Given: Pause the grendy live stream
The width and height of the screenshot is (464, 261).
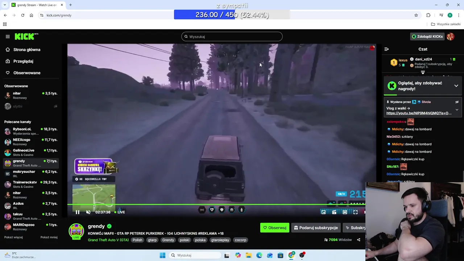Looking at the screenshot, I should coord(77,212).
